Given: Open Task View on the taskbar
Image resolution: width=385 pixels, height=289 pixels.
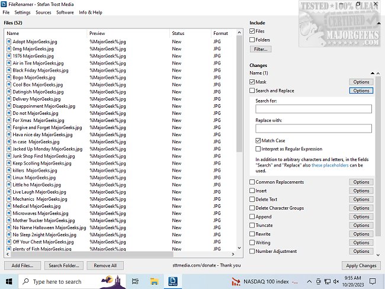Looking at the screenshot, I should click(135, 281).
